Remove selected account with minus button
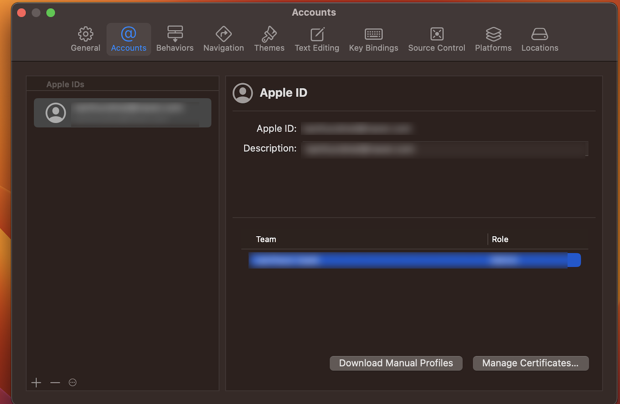Image resolution: width=620 pixels, height=404 pixels. tap(55, 383)
